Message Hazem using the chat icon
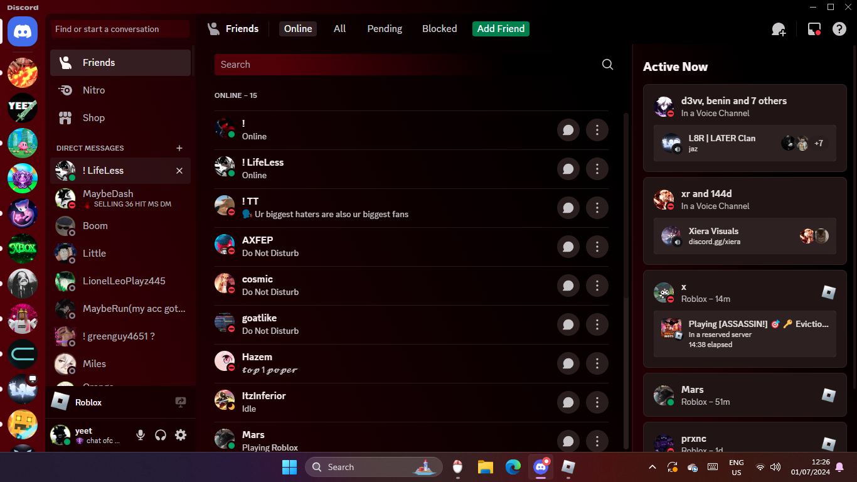Image resolution: width=857 pixels, height=482 pixels. [568, 363]
